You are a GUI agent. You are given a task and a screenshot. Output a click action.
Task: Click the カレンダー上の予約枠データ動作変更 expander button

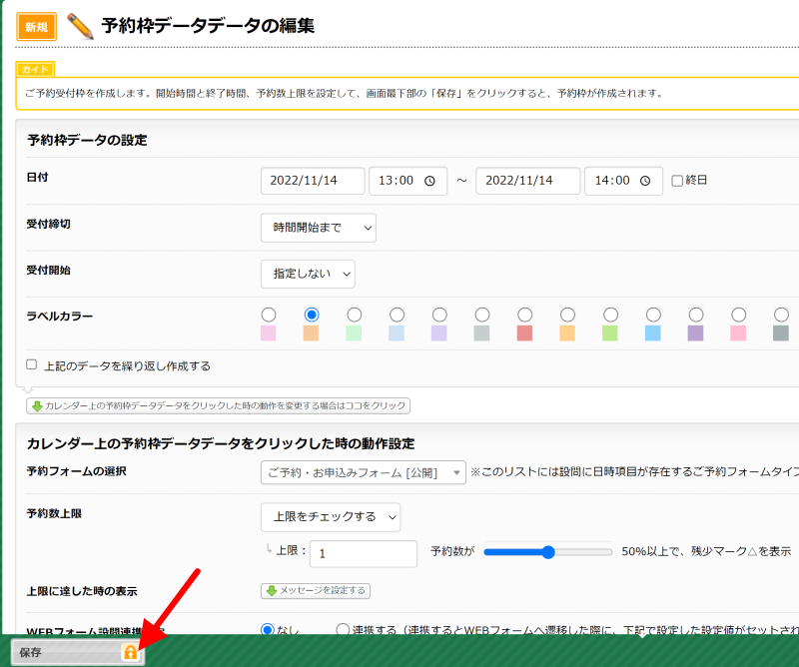[218, 406]
